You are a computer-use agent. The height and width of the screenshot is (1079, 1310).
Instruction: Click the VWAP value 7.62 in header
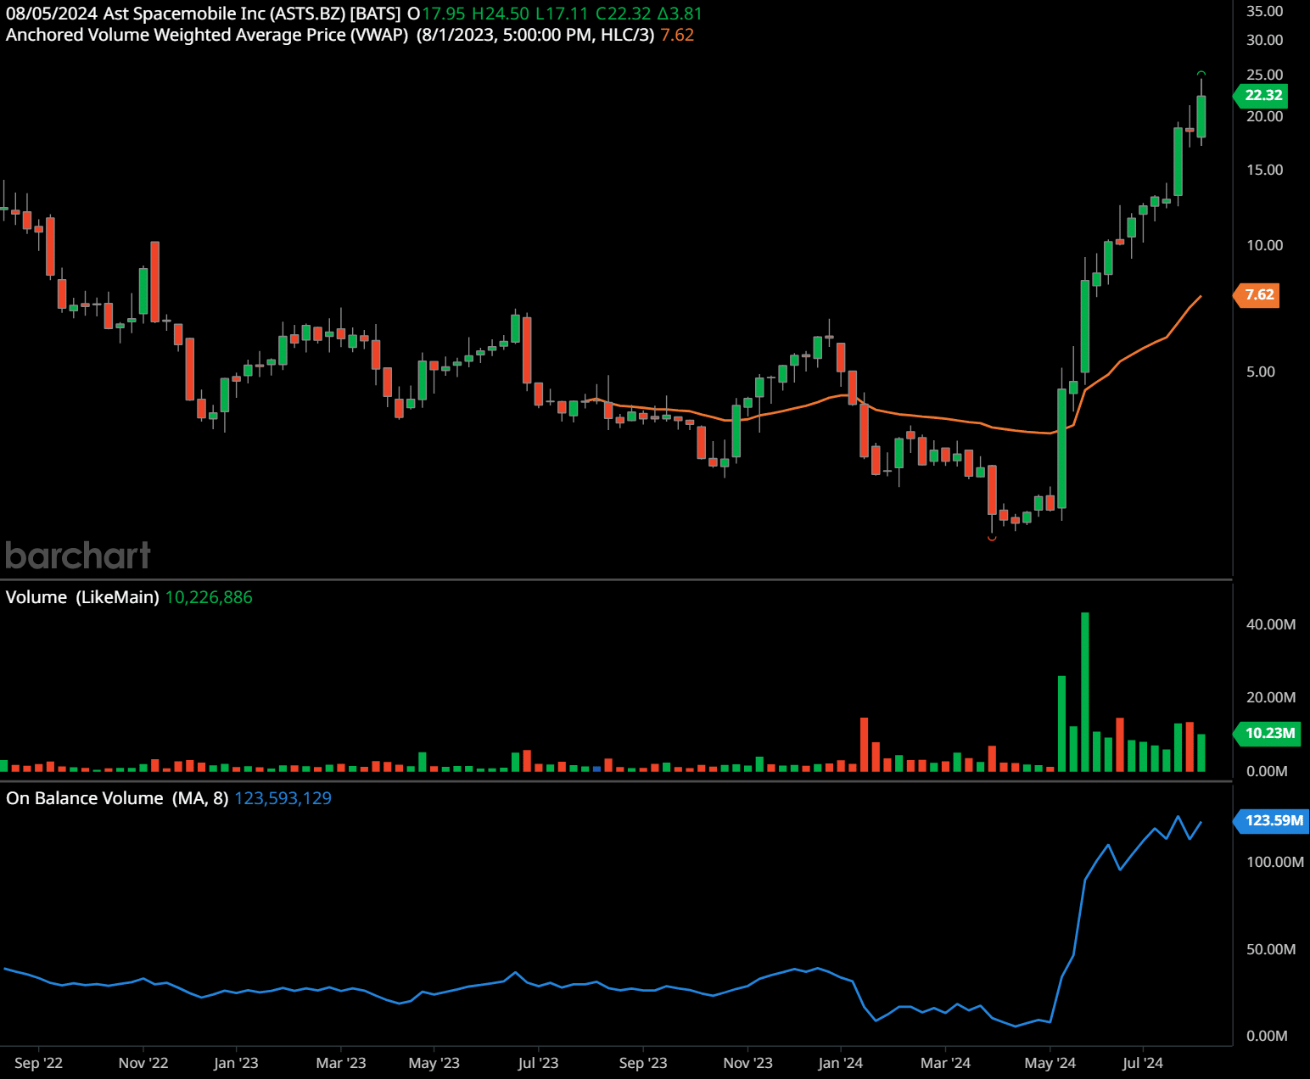[x=677, y=35]
